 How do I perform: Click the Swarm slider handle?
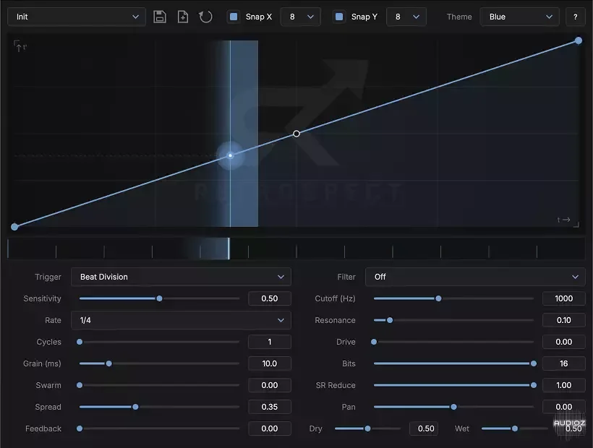click(x=80, y=385)
